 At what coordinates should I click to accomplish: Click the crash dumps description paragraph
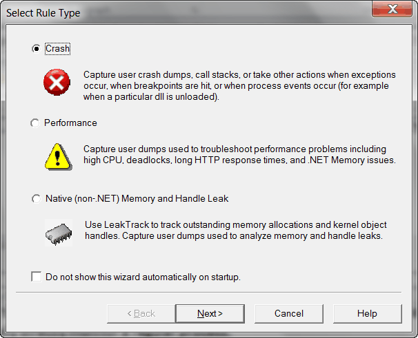[239, 85]
